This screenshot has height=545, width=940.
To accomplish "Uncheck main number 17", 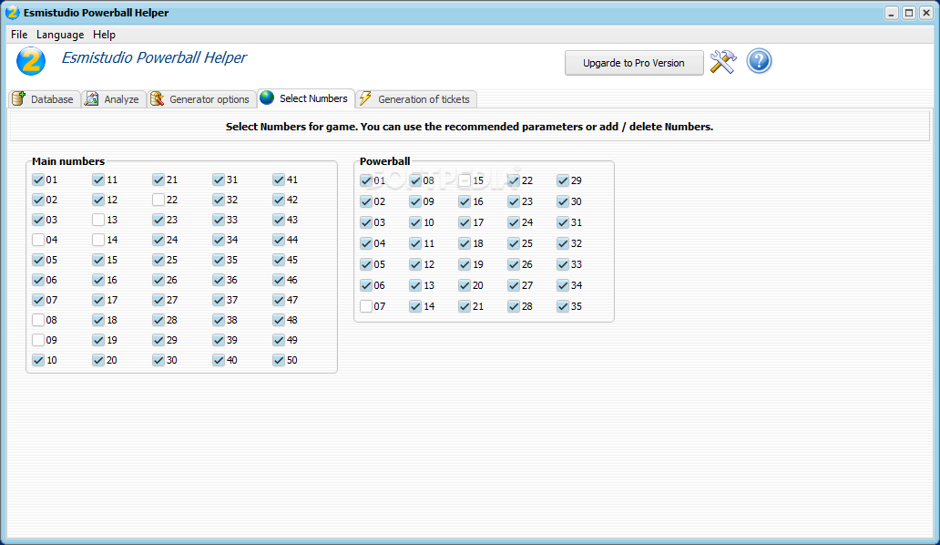I will 98,300.
